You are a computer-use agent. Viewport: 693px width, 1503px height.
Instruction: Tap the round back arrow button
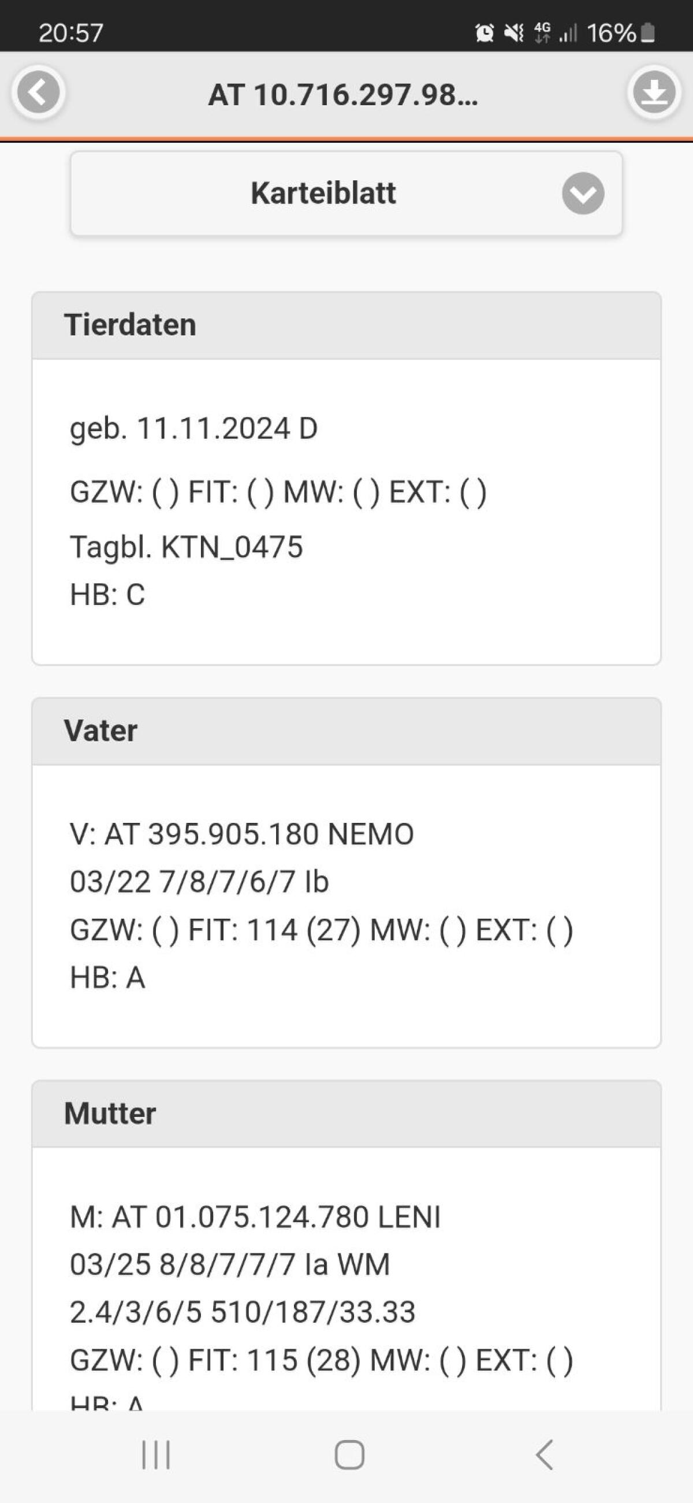click(39, 93)
